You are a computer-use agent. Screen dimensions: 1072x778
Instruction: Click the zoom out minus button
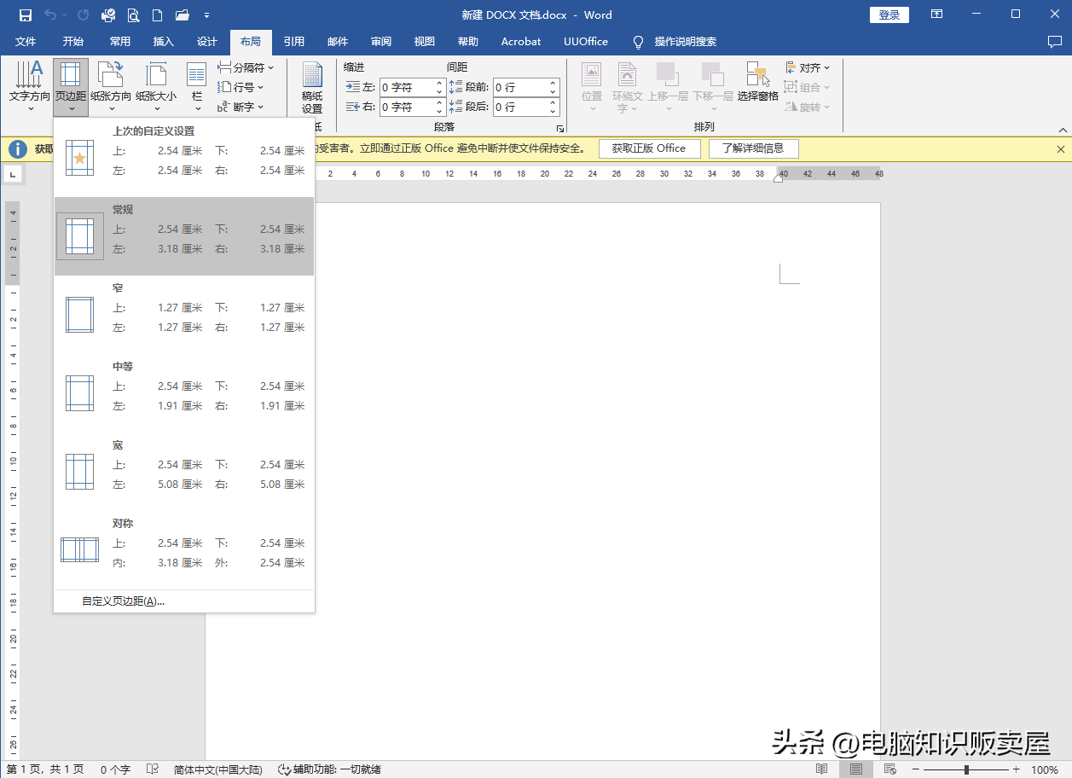click(914, 769)
